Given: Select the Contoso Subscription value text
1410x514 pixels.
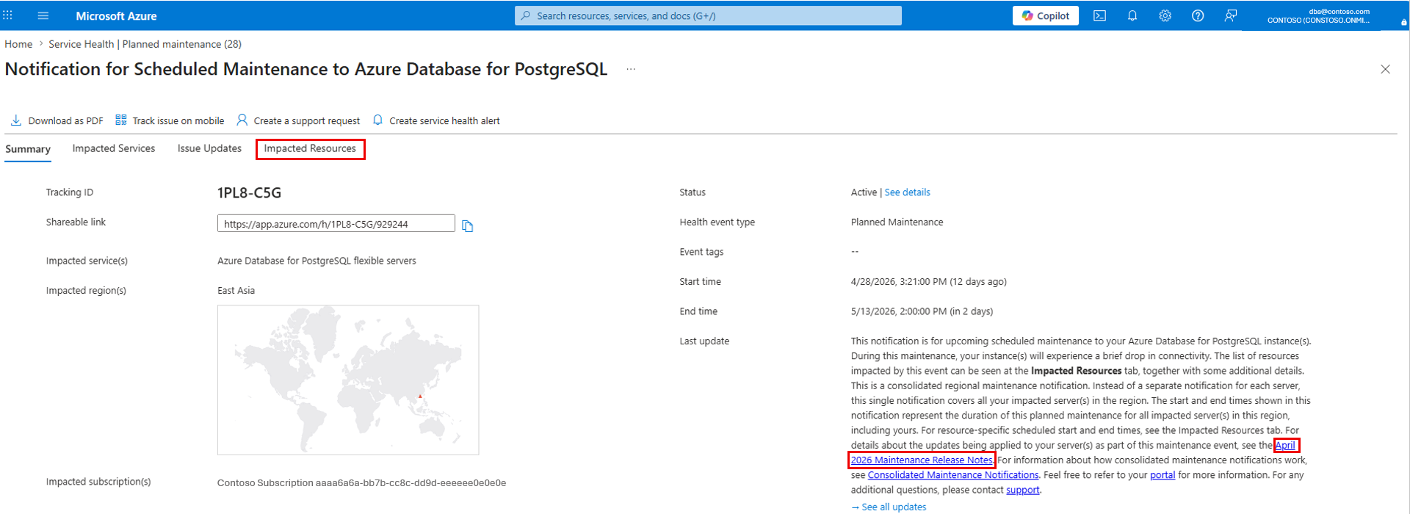Looking at the screenshot, I should pyautogui.click(x=361, y=482).
